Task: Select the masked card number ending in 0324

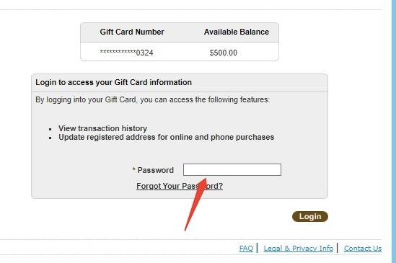Action: [126, 53]
